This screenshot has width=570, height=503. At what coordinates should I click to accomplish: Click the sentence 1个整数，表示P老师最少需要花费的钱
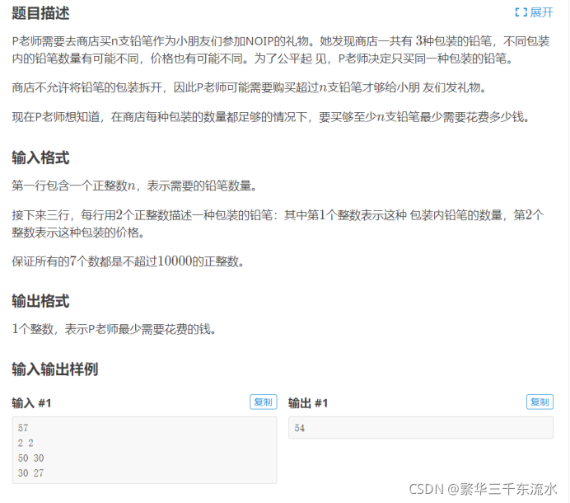[114, 329]
